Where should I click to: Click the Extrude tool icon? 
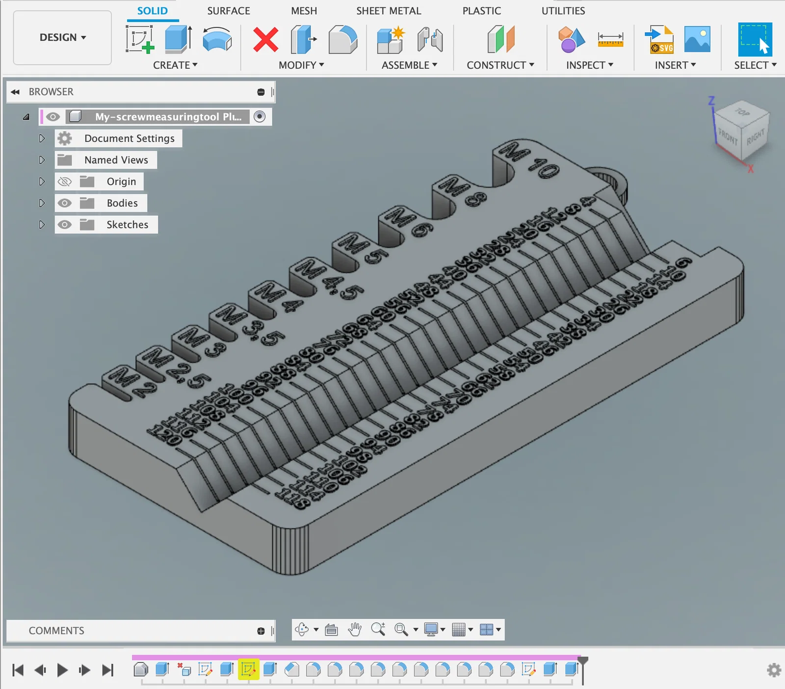tap(178, 39)
